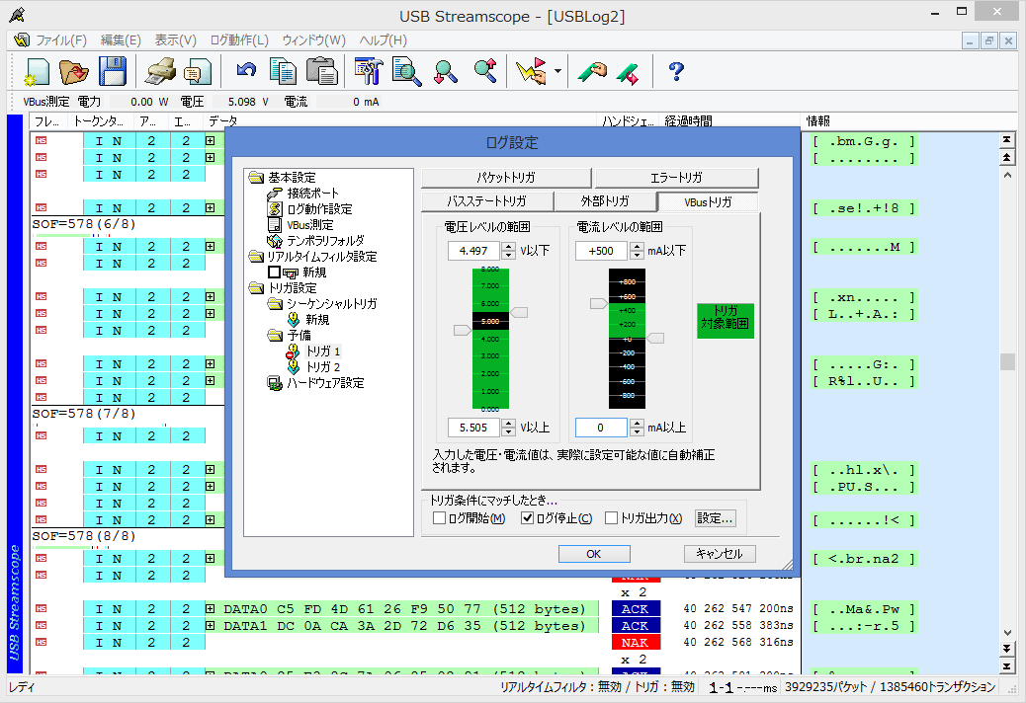Expand the first IN row under SOF=578 (6/8)
Image resolution: width=1026 pixels, height=703 pixels.
[x=210, y=246]
